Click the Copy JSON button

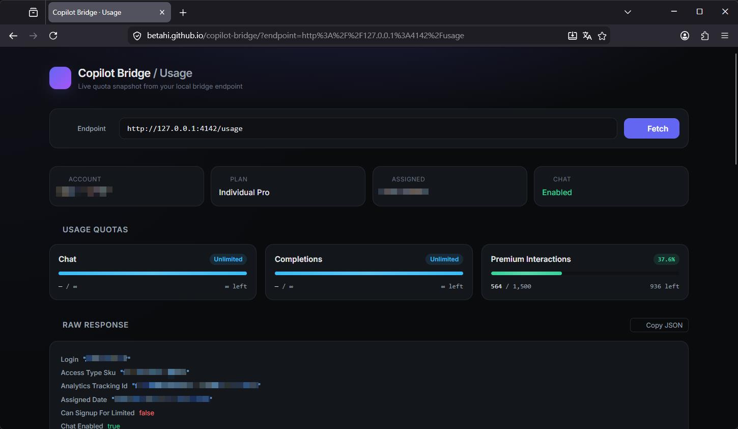[659, 325]
